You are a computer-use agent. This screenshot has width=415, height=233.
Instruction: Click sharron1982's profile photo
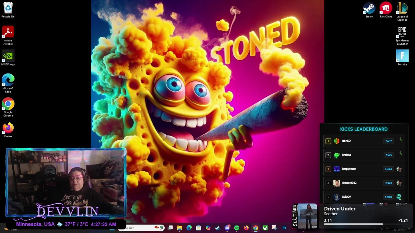coord(337,183)
